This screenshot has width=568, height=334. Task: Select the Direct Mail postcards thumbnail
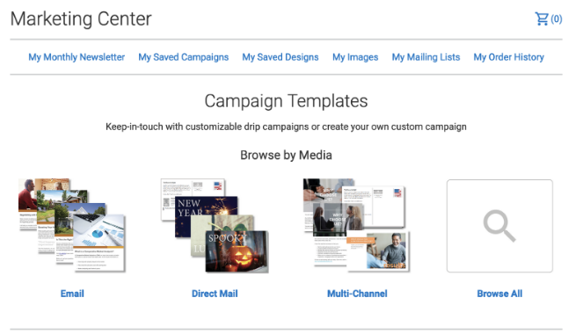click(x=215, y=225)
